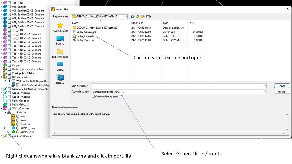Select Bibliothèques in the places sidebar
The height and width of the screenshot is (164, 292).
pyautogui.click(x=60, y=53)
